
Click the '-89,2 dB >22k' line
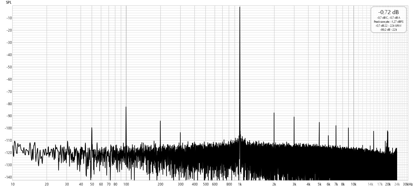click(389, 30)
